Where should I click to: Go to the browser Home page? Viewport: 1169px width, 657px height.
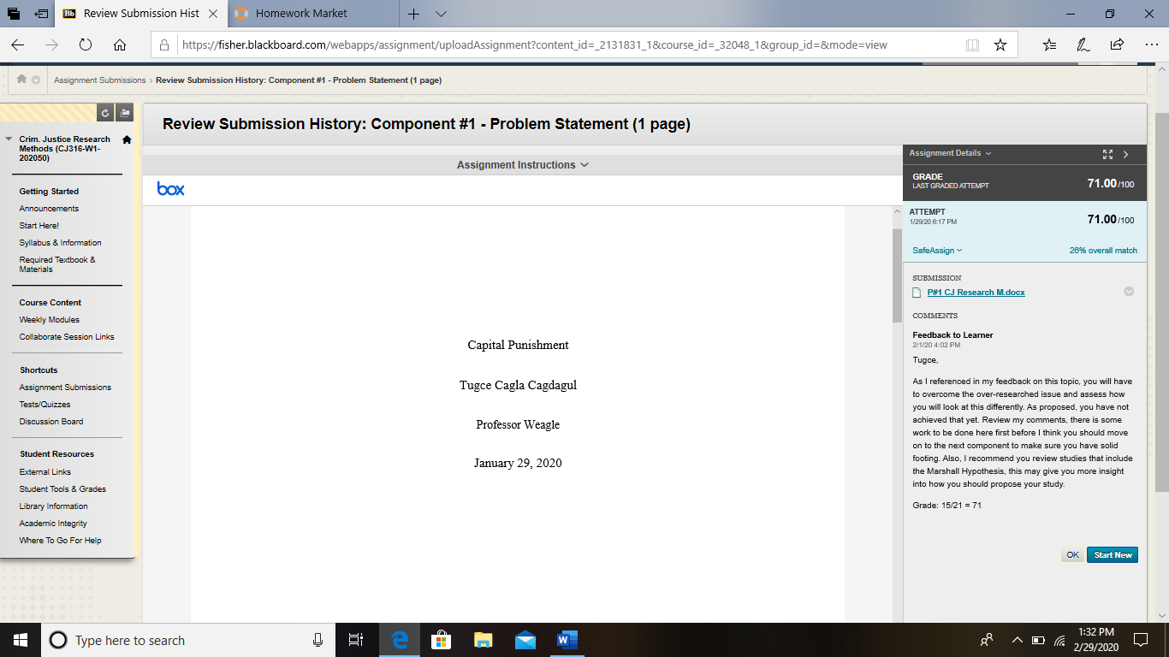click(x=120, y=44)
